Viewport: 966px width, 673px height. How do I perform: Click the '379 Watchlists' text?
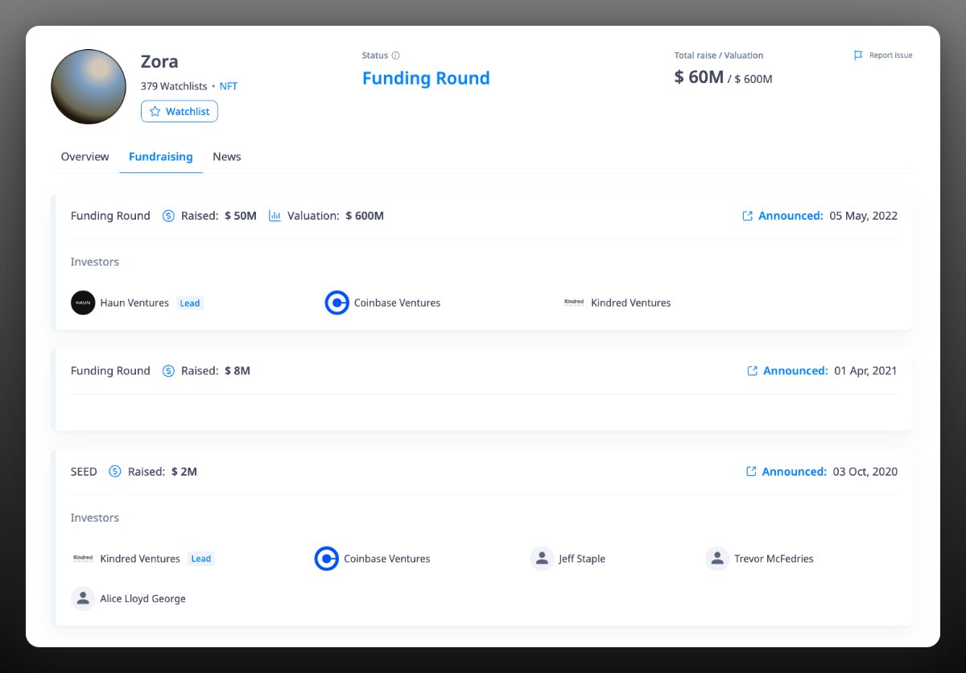(x=173, y=86)
